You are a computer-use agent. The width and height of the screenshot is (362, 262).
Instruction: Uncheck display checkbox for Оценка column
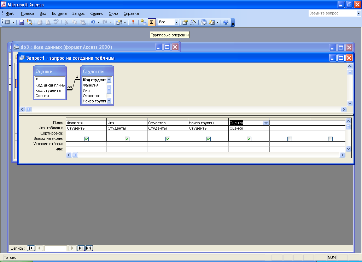click(x=249, y=139)
